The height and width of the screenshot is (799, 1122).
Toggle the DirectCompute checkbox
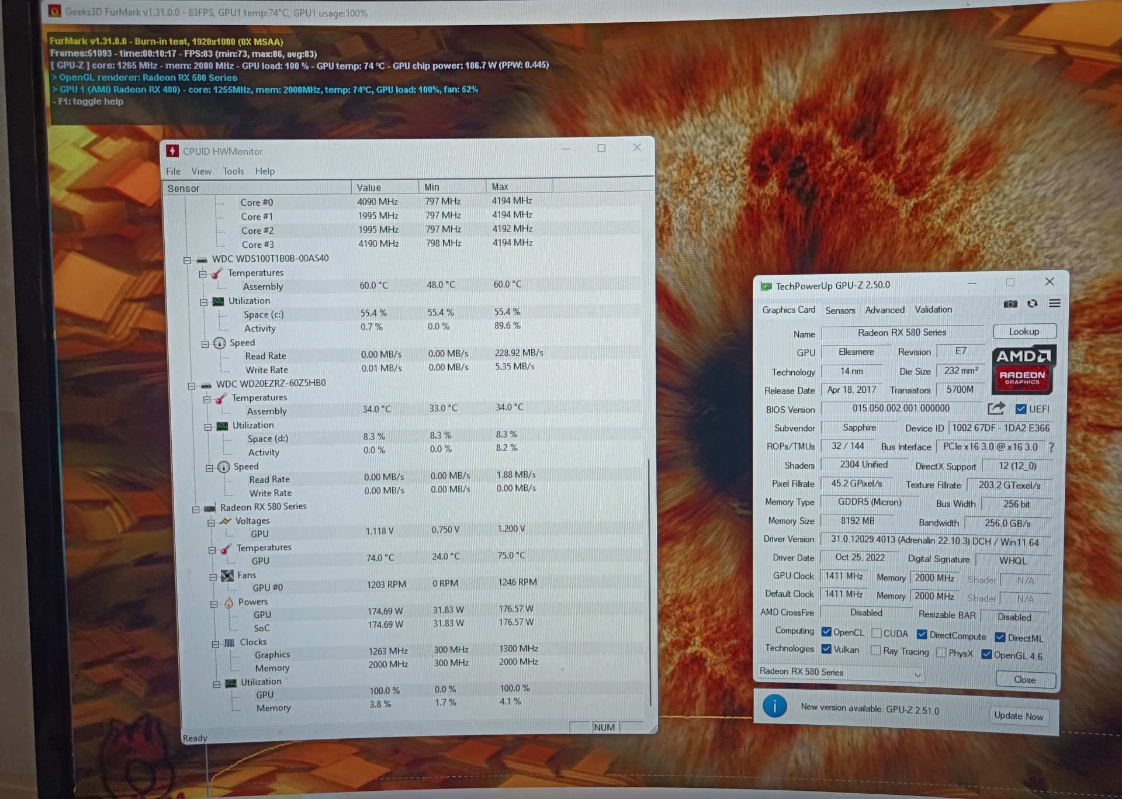[x=922, y=635]
